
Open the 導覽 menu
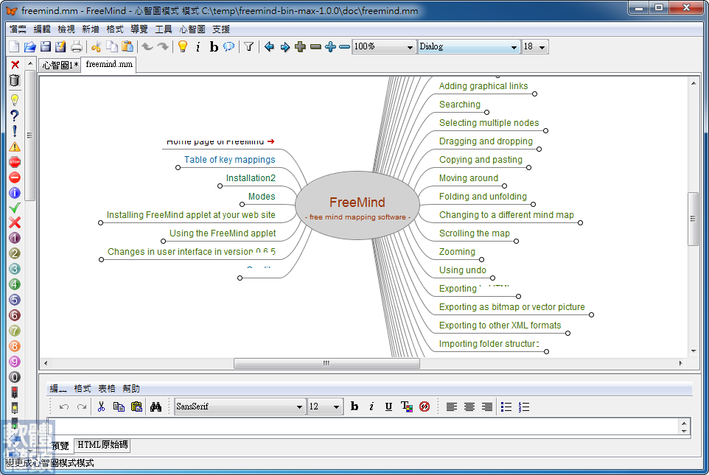tap(139, 29)
